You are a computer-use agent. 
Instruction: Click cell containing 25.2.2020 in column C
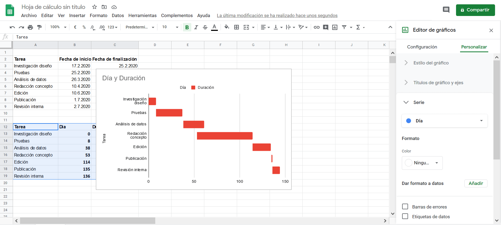(115, 66)
